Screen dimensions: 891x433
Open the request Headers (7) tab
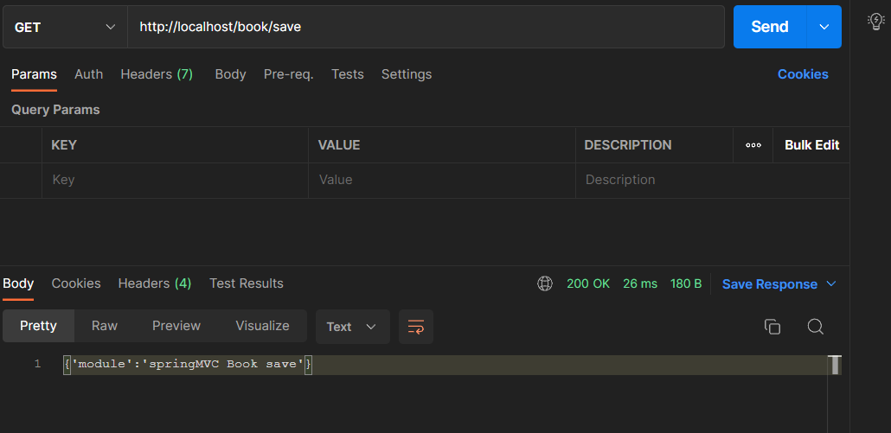pos(157,74)
